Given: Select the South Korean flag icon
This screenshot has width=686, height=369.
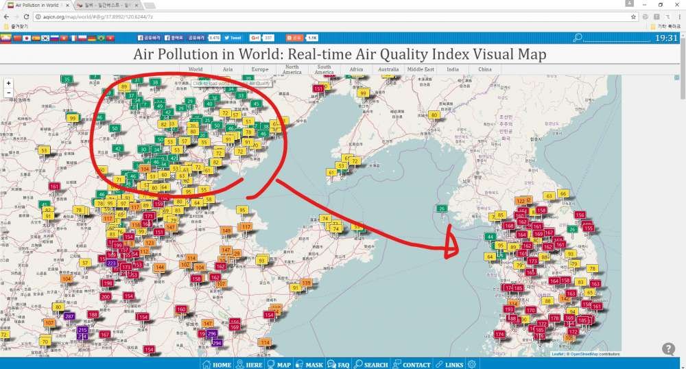Looking at the screenshot, I should [45, 38].
